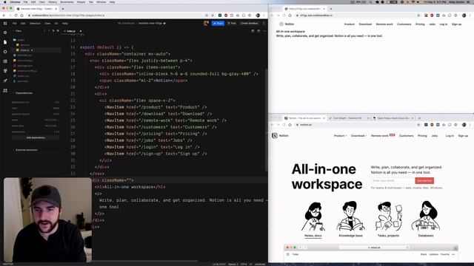Open the Deployment rocket icon in sidebar
The image size is (474, 266).
tap(5, 81)
